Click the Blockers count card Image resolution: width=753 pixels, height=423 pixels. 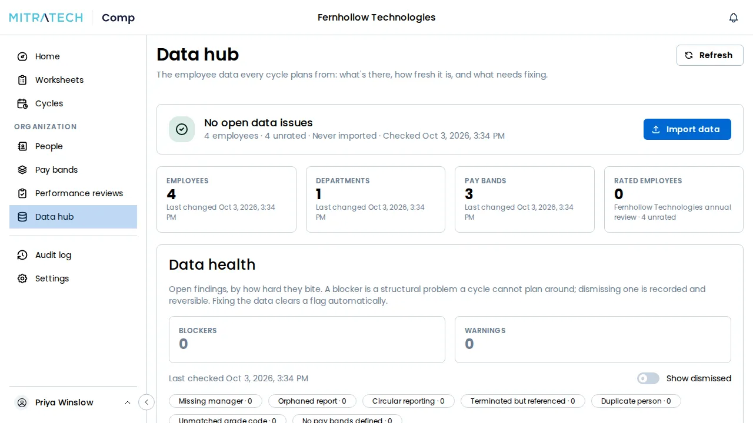click(x=307, y=340)
